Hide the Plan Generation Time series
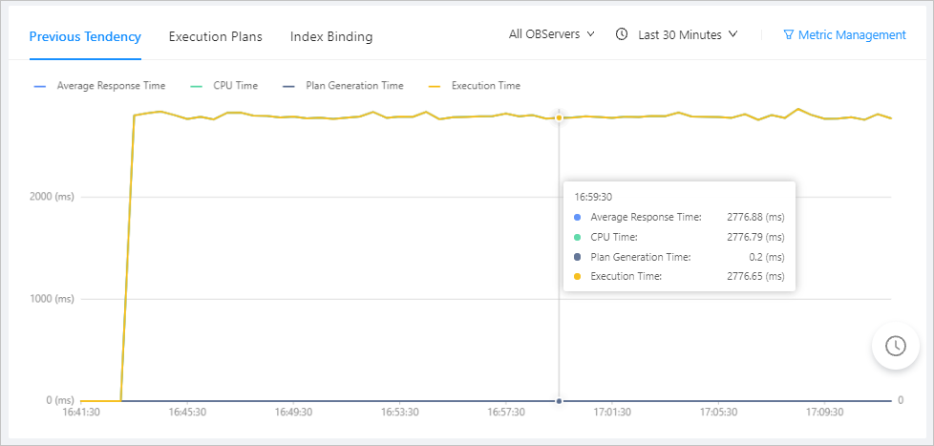The width and height of the screenshot is (934, 446). (354, 86)
